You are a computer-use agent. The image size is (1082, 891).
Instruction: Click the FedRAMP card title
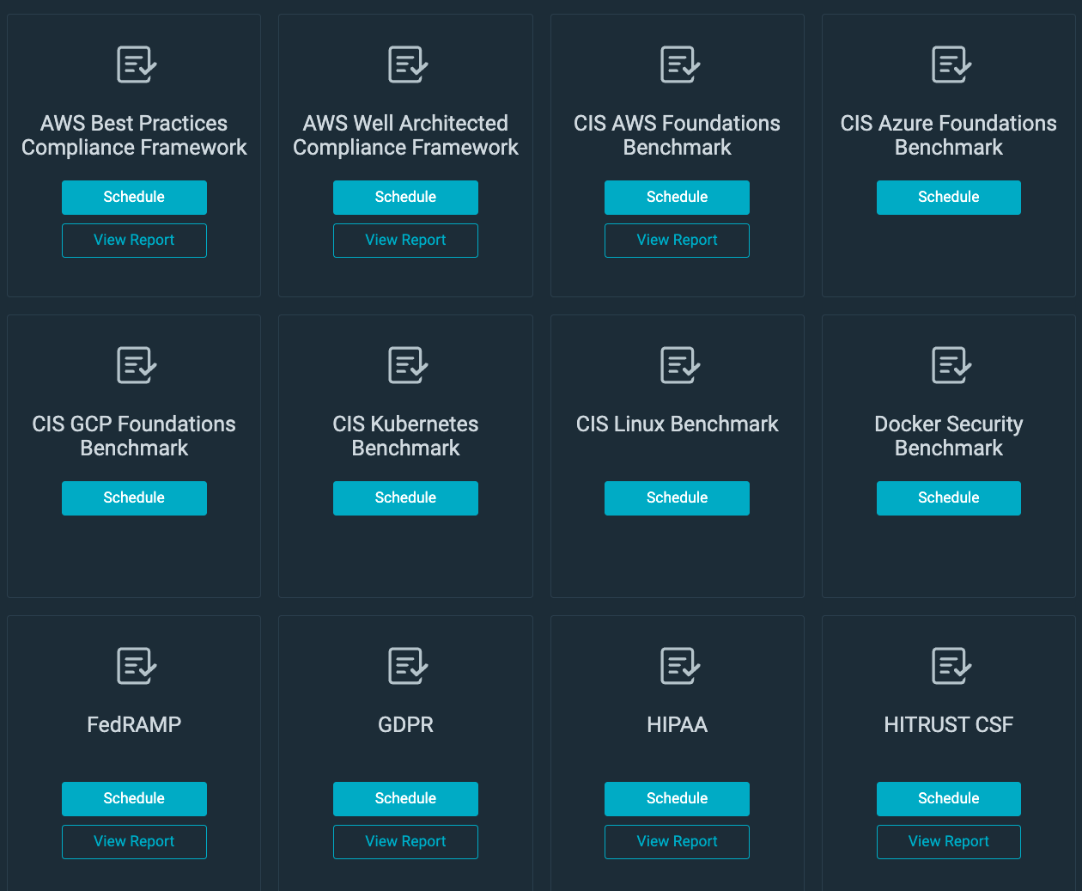pyautogui.click(x=134, y=725)
